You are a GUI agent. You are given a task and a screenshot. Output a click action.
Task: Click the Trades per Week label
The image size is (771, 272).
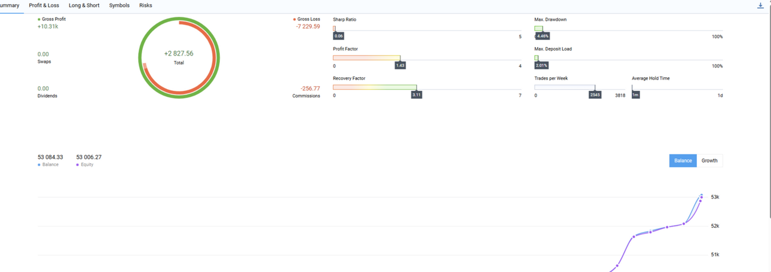tap(550, 78)
